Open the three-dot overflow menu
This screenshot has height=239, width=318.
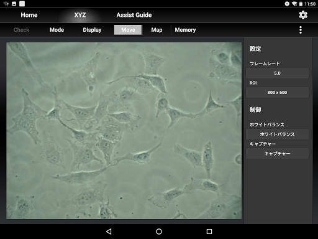(x=301, y=30)
